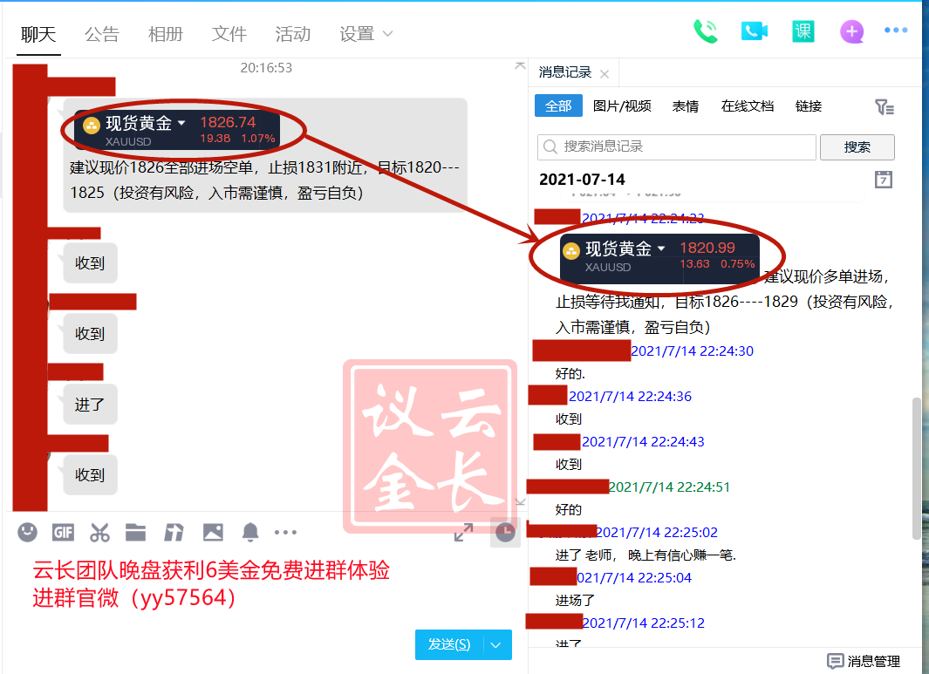Image resolution: width=929 pixels, height=674 pixels.
Task: Switch to the 公告 tab
Action: [102, 34]
